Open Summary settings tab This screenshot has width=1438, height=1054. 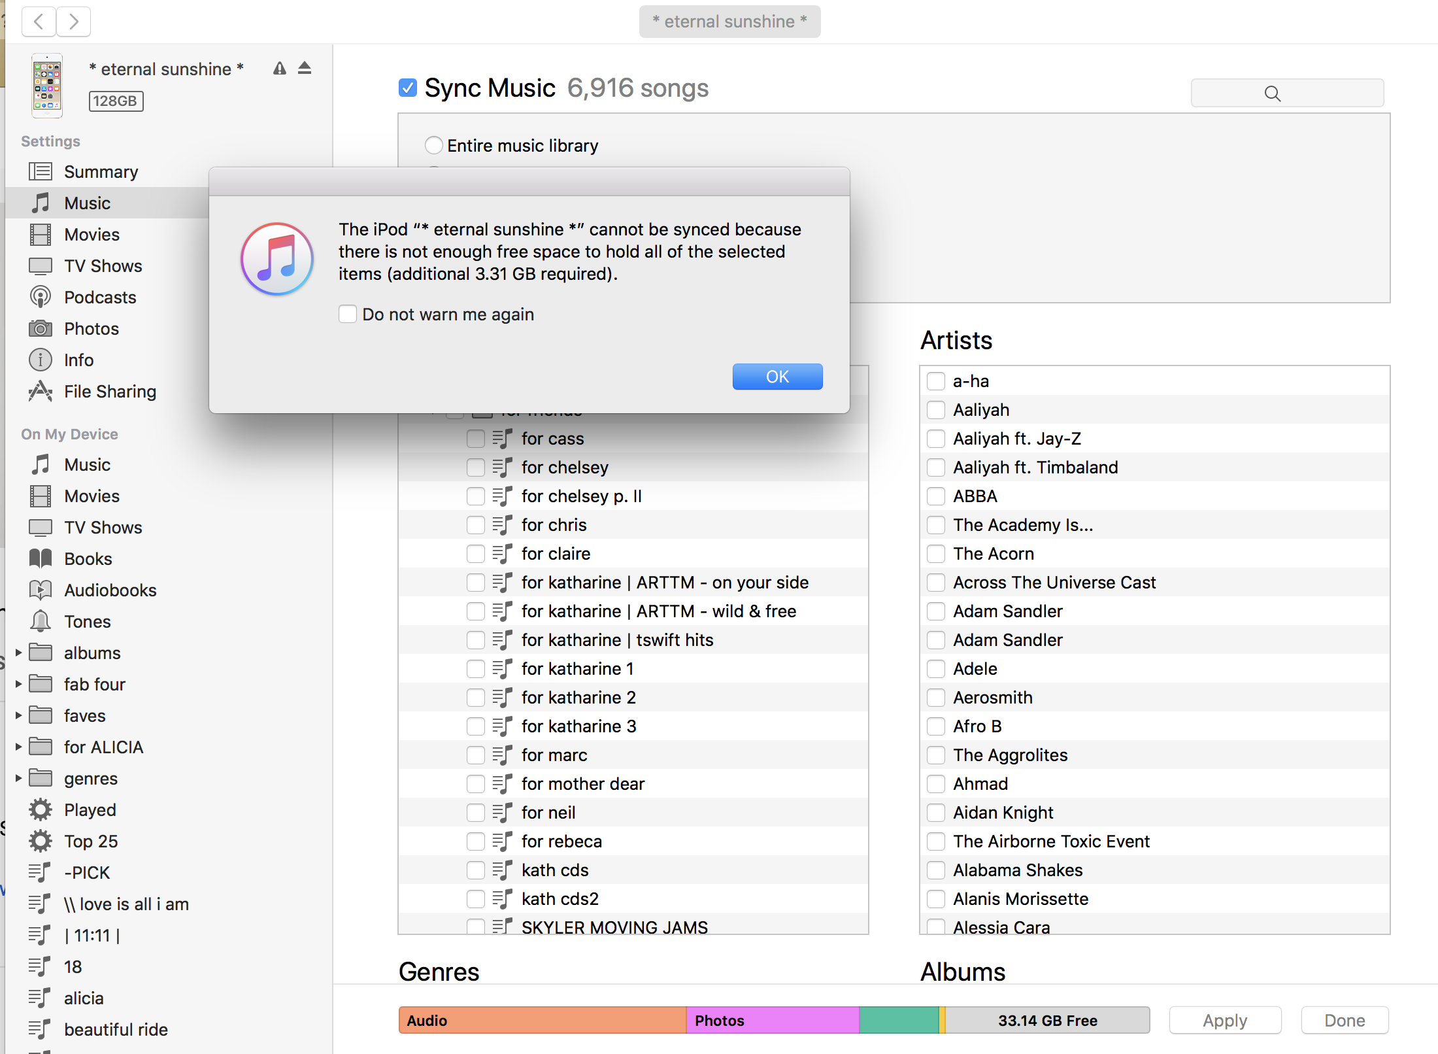click(100, 172)
